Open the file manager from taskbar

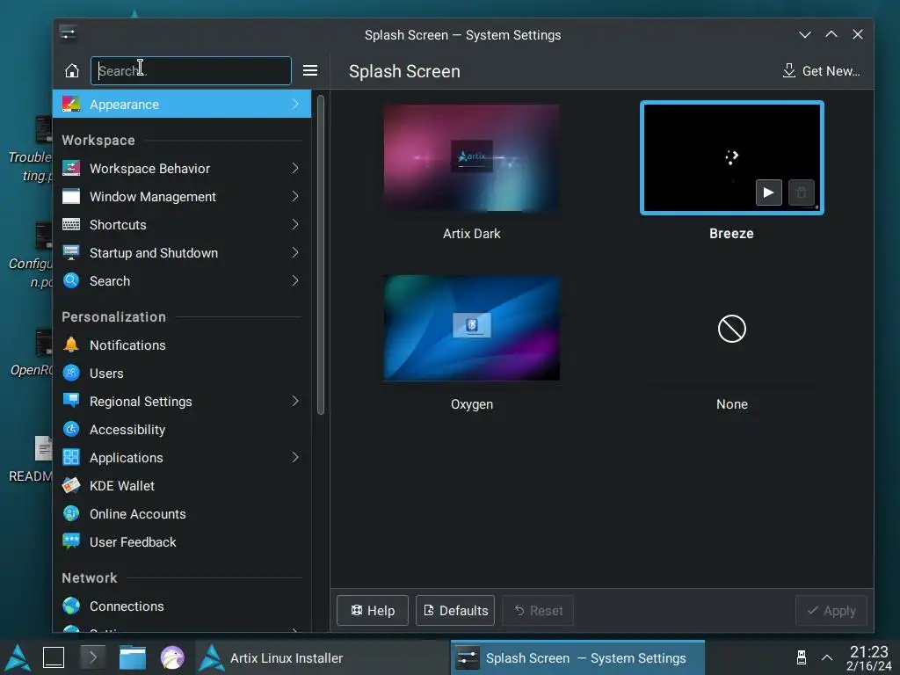point(133,657)
